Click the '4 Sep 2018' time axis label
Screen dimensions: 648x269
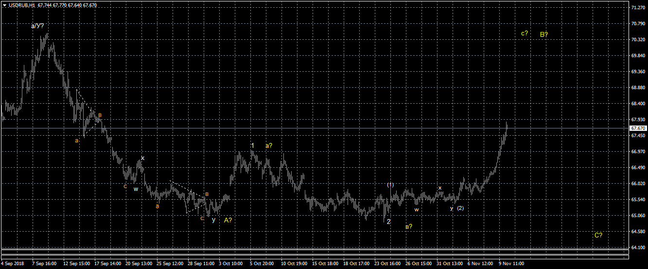pyautogui.click(x=13, y=264)
